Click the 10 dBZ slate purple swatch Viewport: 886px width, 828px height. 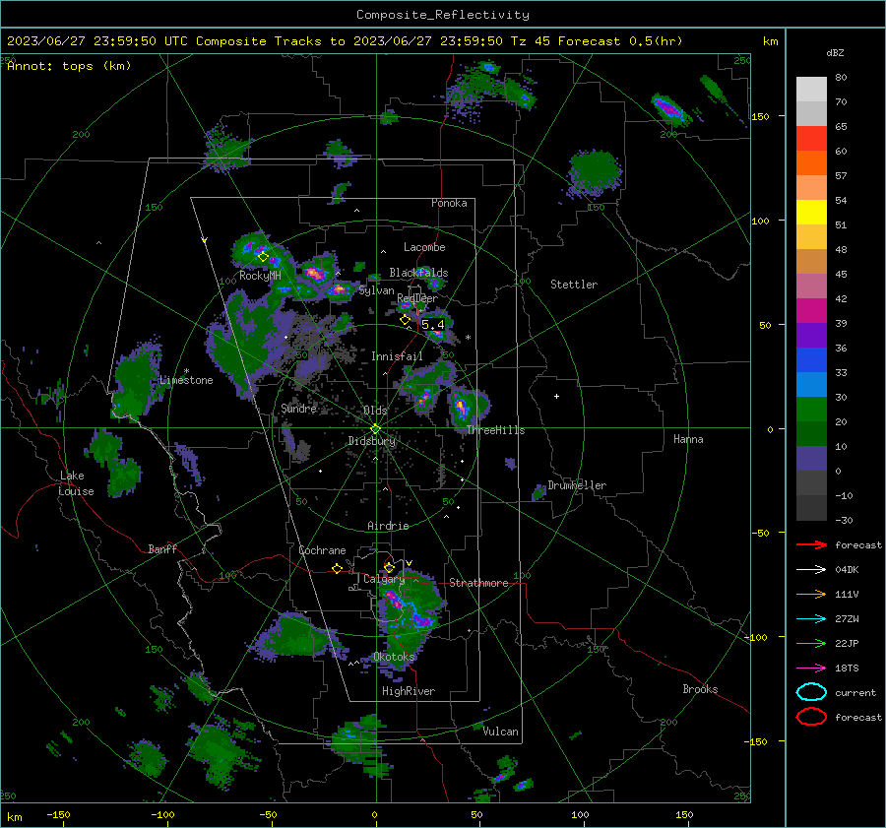click(x=811, y=458)
